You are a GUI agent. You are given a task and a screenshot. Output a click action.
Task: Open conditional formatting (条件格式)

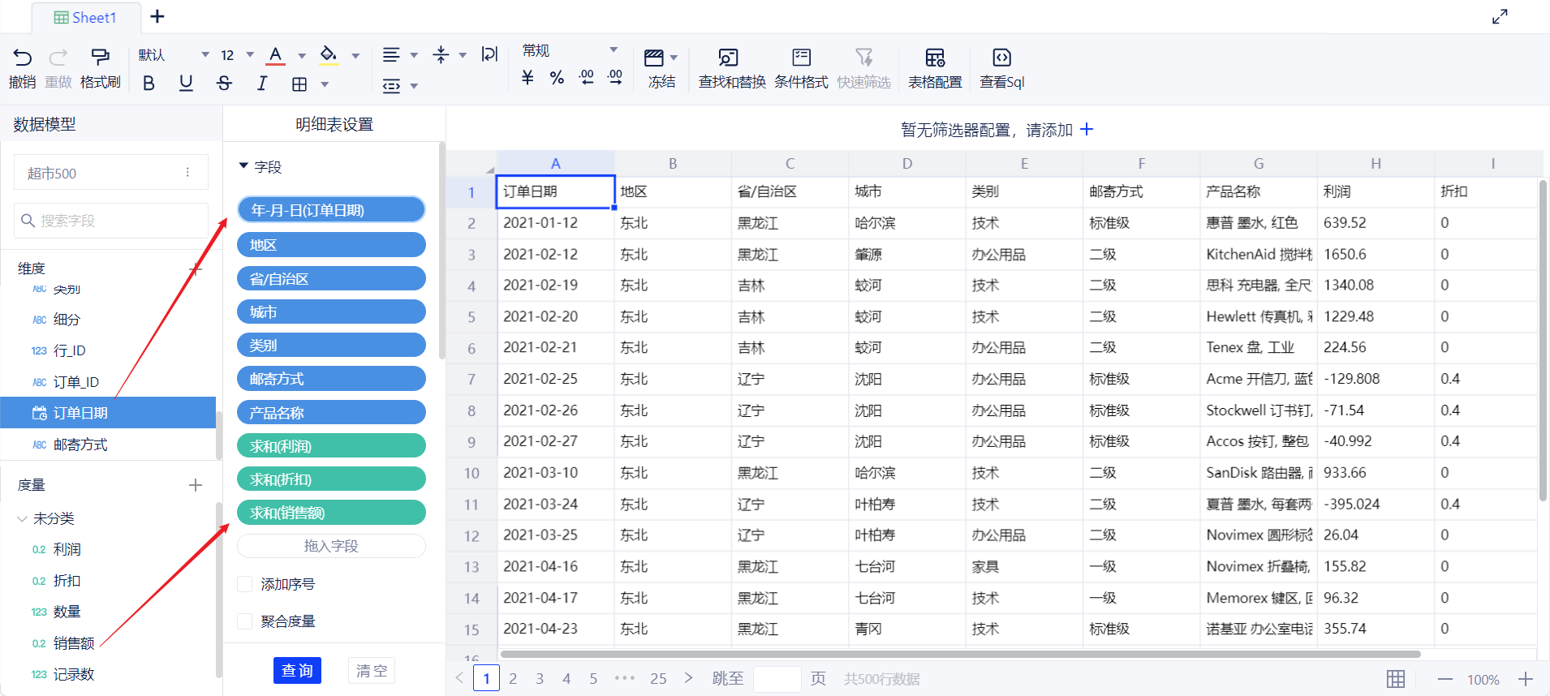click(801, 58)
